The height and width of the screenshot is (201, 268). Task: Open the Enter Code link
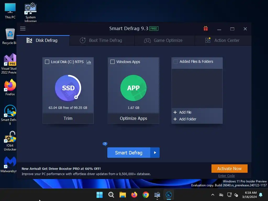pos(226,176)
